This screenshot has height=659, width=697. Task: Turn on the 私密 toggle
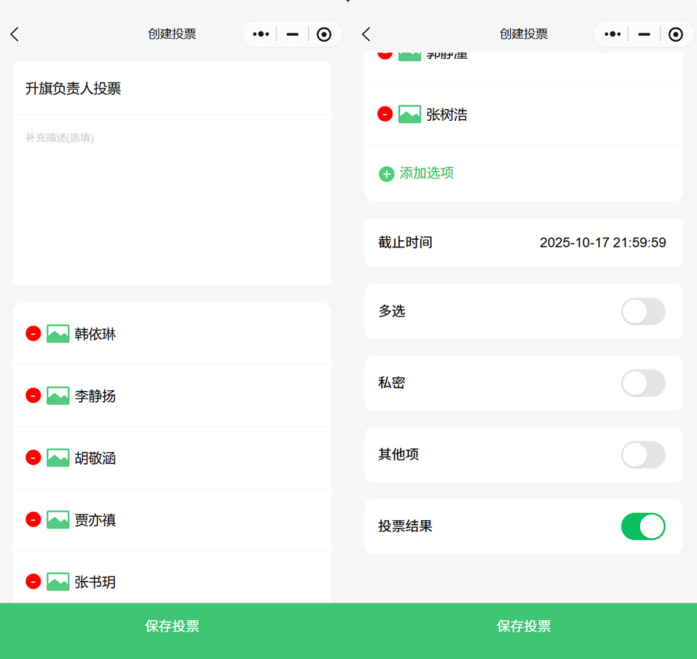tap(643, 383)
